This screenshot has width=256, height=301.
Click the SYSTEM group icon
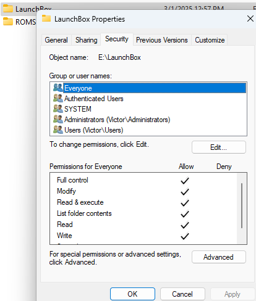[58, 109]
